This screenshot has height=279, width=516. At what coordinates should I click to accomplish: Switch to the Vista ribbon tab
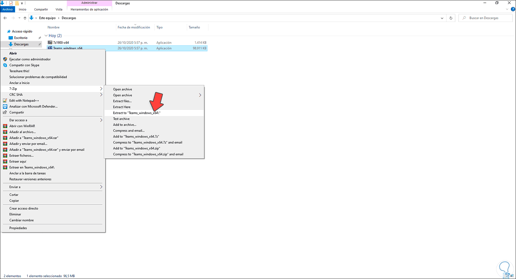click(59, 10)
